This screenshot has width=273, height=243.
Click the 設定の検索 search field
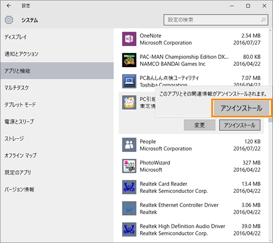[x=216, y=20]
